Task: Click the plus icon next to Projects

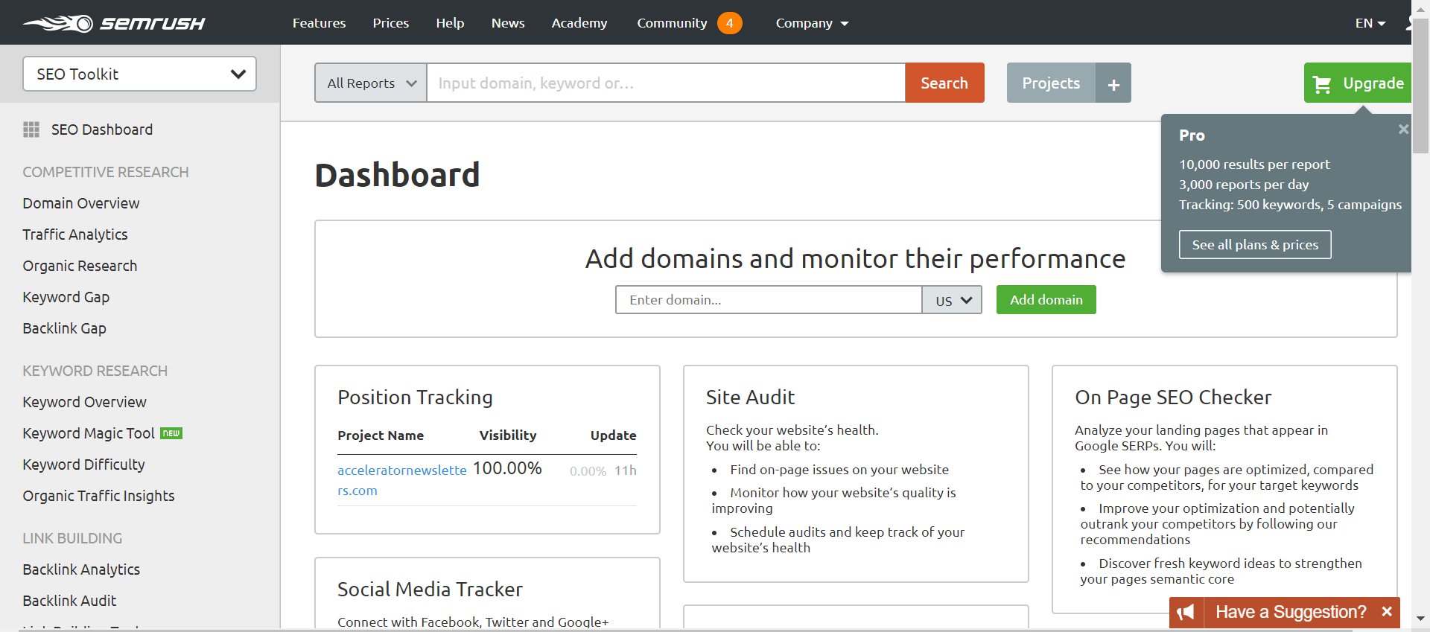Action: [x=1113, y=83]
